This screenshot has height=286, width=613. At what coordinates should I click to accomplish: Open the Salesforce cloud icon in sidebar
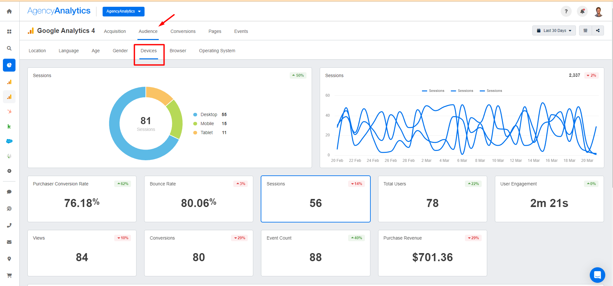click(x=9, y=141)
